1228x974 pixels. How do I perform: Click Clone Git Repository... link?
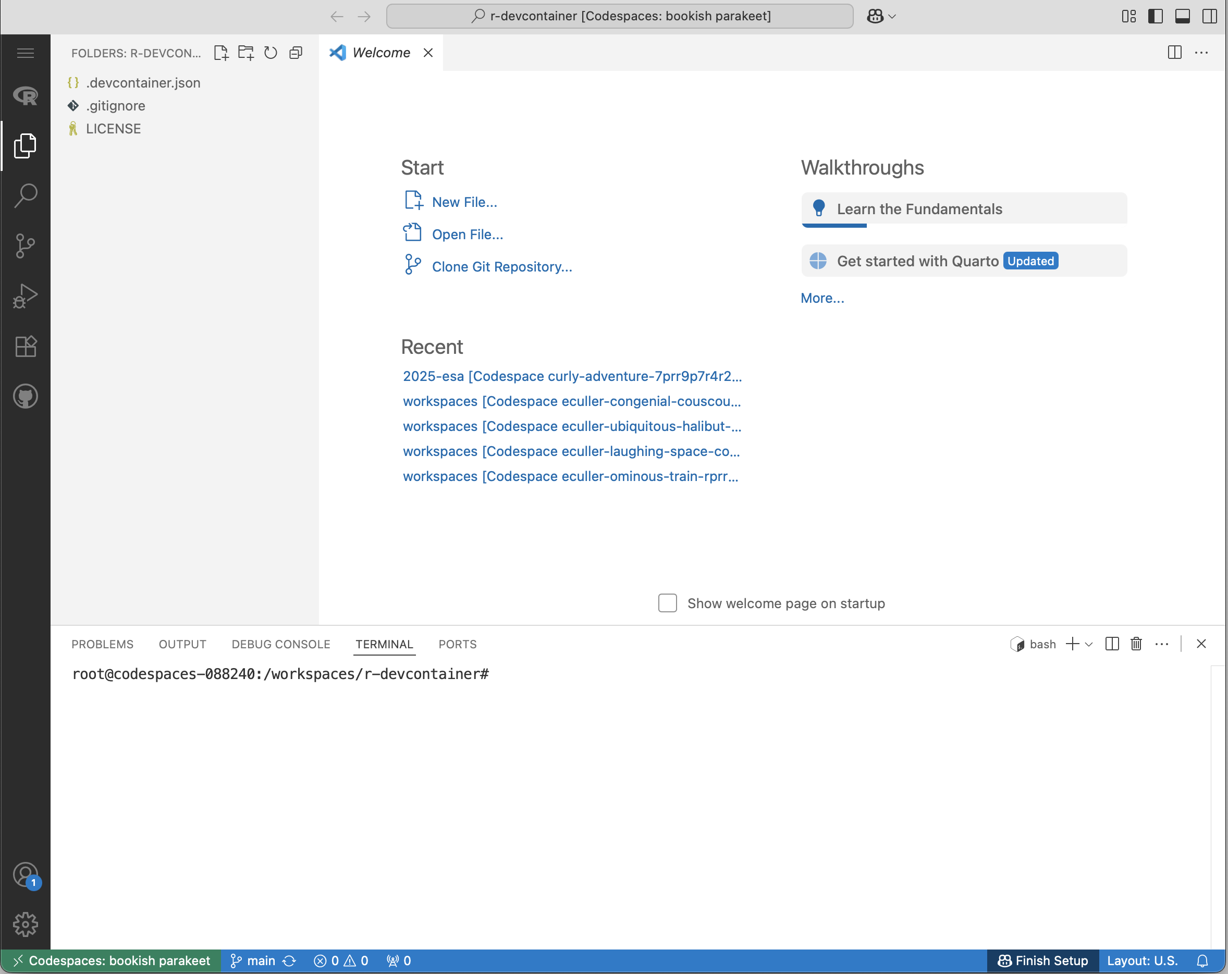[x=502, y=267]
